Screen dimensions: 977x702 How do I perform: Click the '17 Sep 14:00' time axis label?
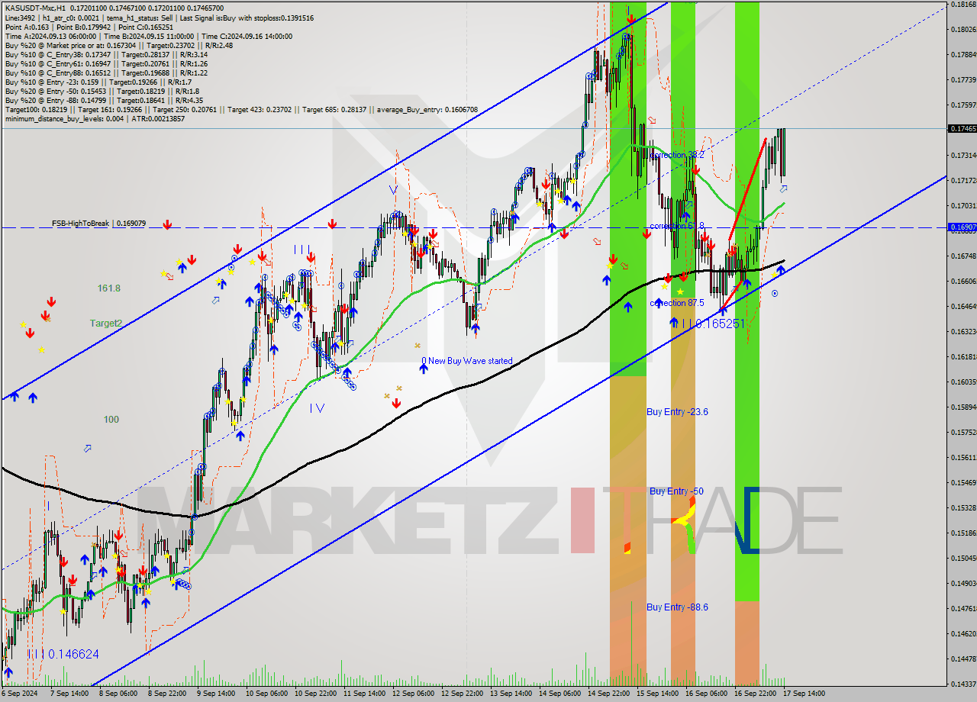pos(804,694)
